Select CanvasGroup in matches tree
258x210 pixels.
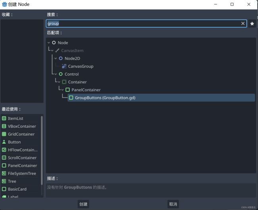pos(81,66)
